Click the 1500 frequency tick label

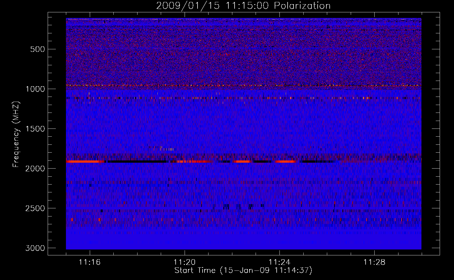point(35,129)
